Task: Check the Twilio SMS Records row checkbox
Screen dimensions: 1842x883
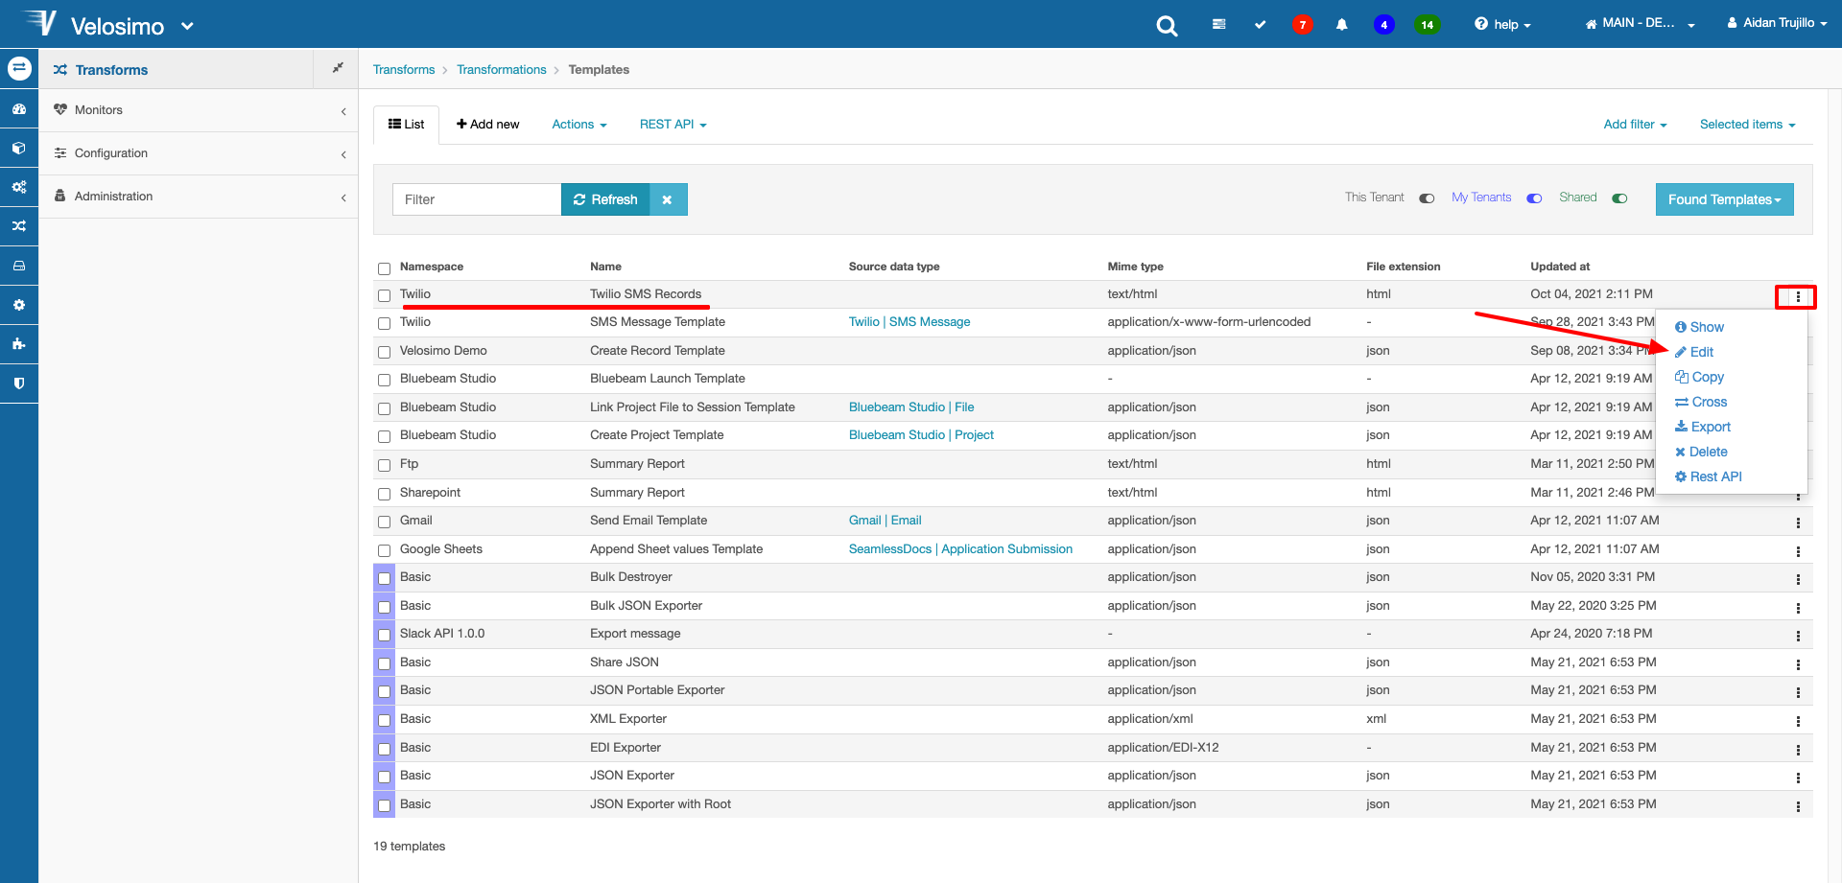Action: [x=384, y=295]
